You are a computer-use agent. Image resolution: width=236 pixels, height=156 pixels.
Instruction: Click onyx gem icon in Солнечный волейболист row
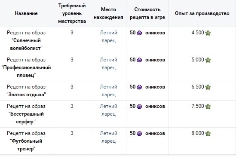pyautogui.click(x=139, y=33)
